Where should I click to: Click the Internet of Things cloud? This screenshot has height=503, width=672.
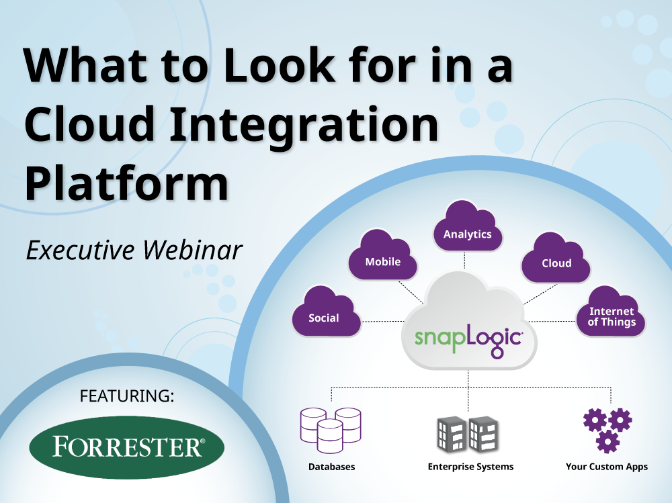611,311
